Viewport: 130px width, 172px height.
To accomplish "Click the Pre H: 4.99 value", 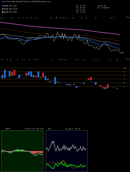I will pos(81,8).
